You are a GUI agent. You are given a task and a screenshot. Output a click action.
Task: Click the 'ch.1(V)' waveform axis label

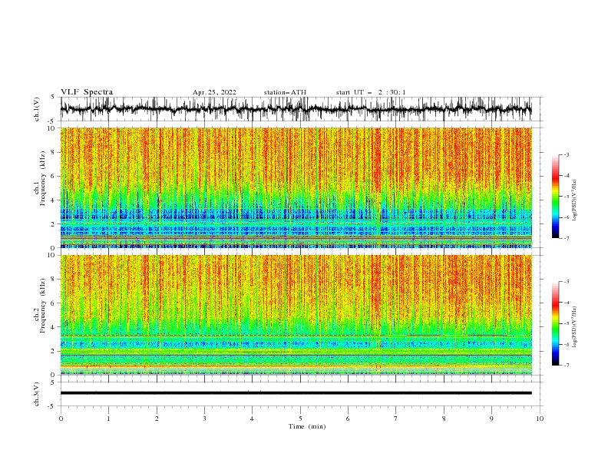pos(37,109)
